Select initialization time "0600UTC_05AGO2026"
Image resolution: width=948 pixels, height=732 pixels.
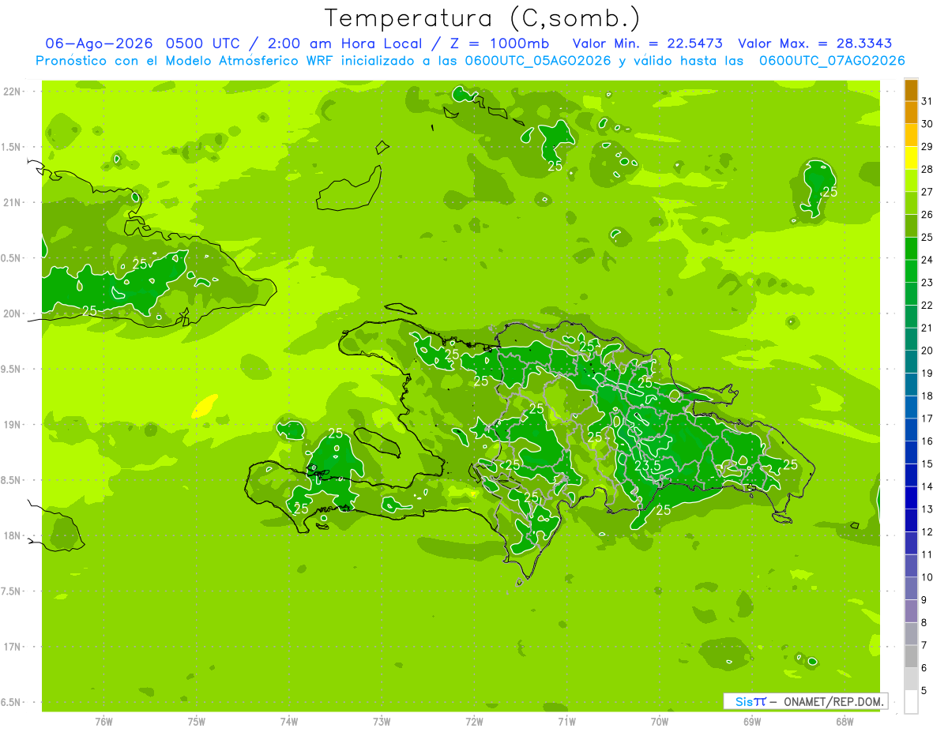[x=537, y=61]
